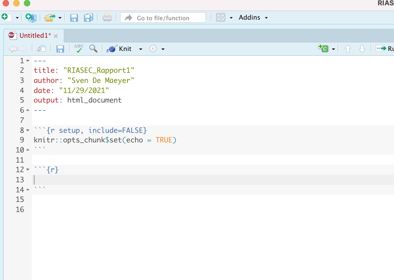Screen dimensions: 394x280
Task: Show document in new window
Action: [x=41, y=49]
